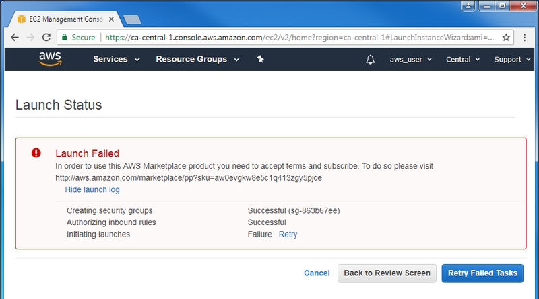Open the notifications bell icon
The image size is (539, 299).
pos(370,60)
